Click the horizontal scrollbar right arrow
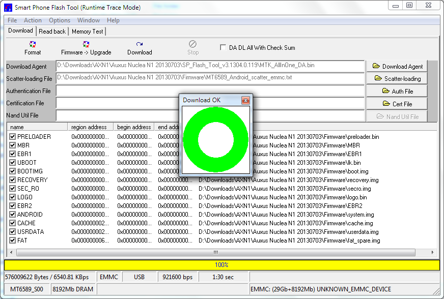The image size is (444, 299). (432, 252)
